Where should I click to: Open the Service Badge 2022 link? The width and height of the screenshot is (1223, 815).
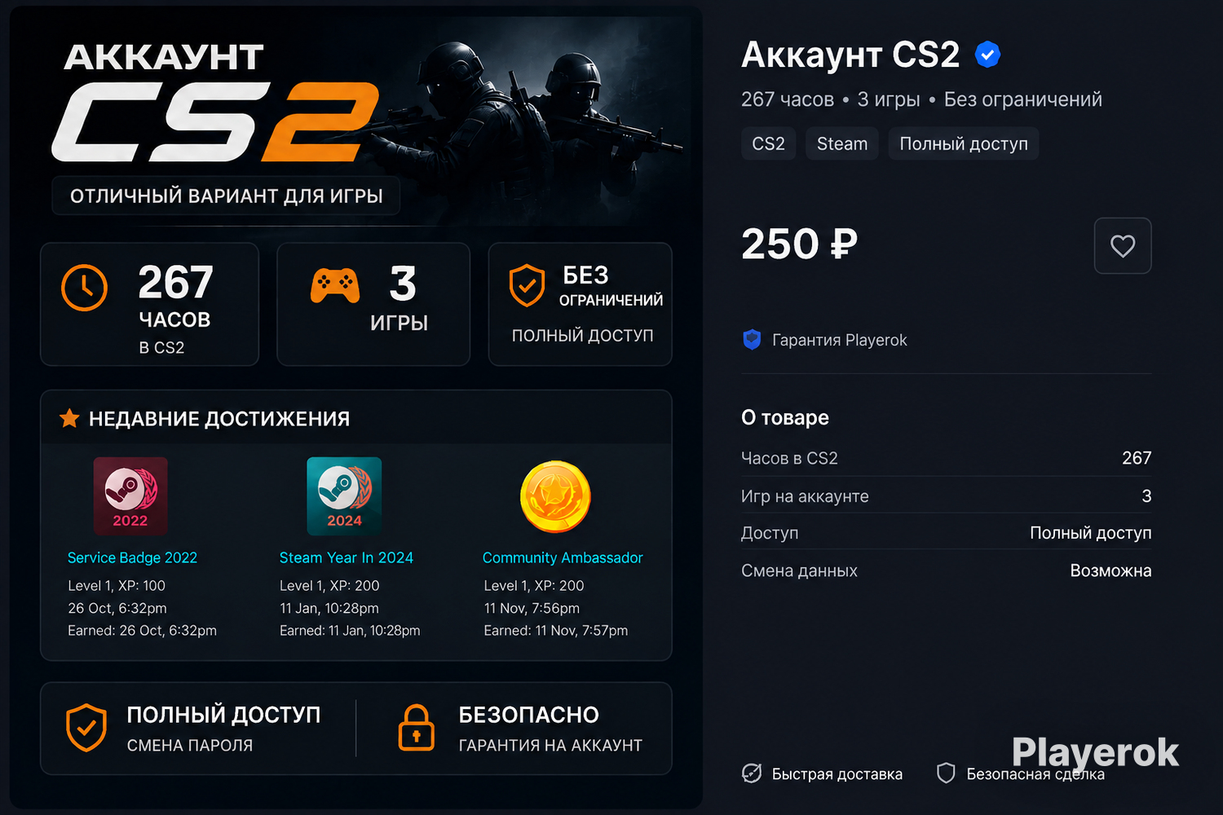click(132, 557)
